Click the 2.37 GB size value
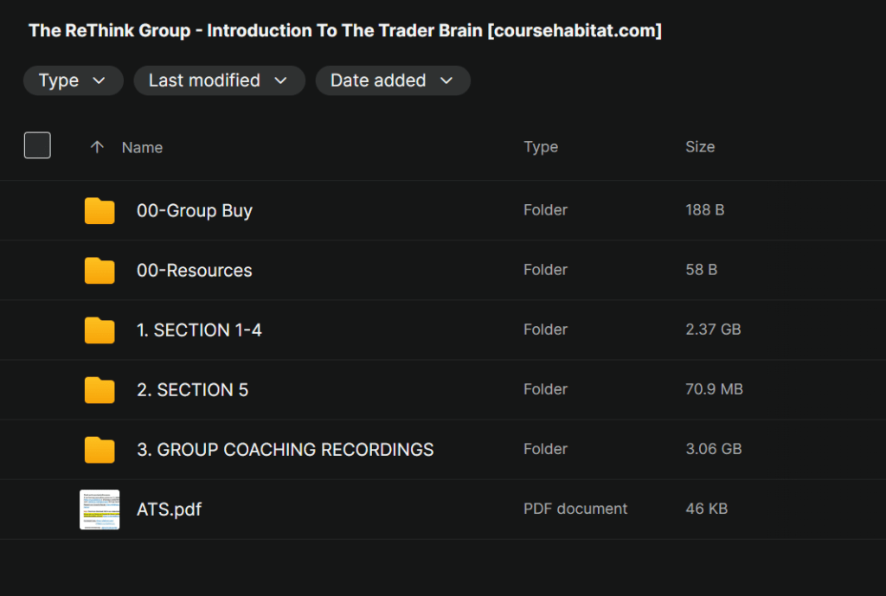This screenshot has height=596, width=886. coord(713,330)
